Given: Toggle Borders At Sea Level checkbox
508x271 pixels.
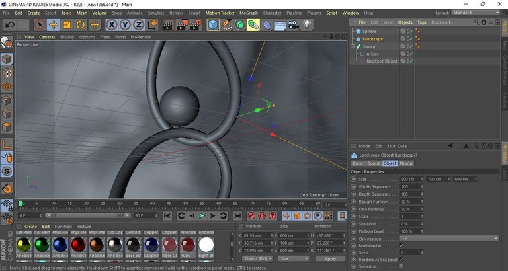Looking at the screenshot, I should click(x=401, y=259).
